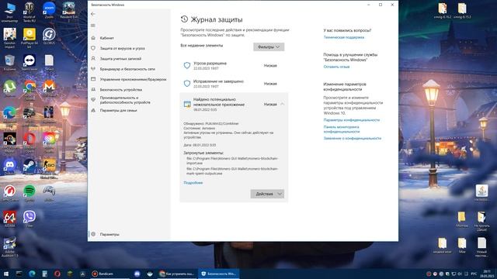Open Управление приложениями/браузером
497x279 pixels.
pyautogui.click(x=133, y=79)
